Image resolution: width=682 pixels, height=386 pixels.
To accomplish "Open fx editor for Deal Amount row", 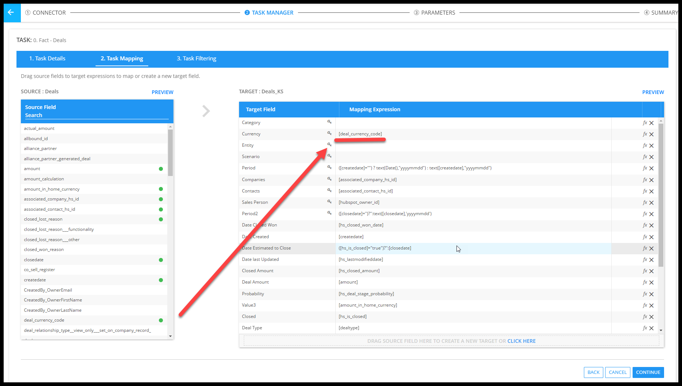I will 645,282.
